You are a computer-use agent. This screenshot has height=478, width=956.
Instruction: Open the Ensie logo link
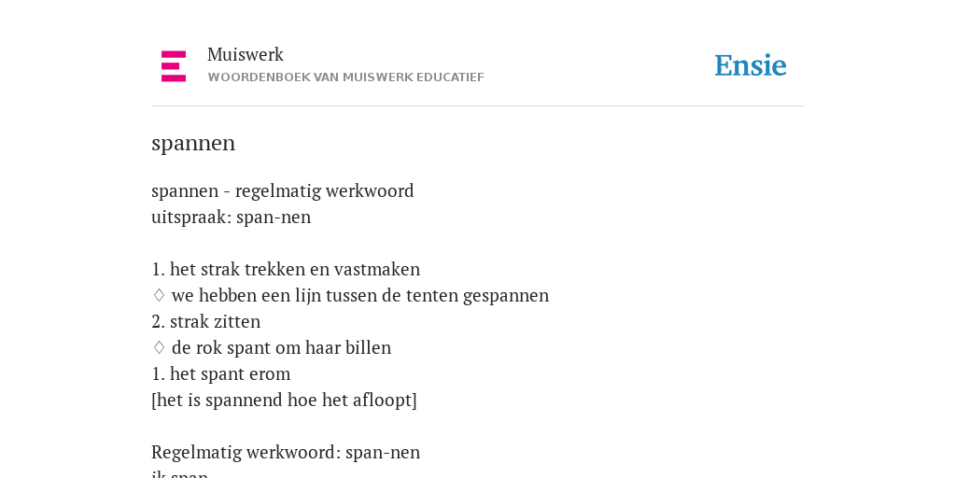click(751, 65)
